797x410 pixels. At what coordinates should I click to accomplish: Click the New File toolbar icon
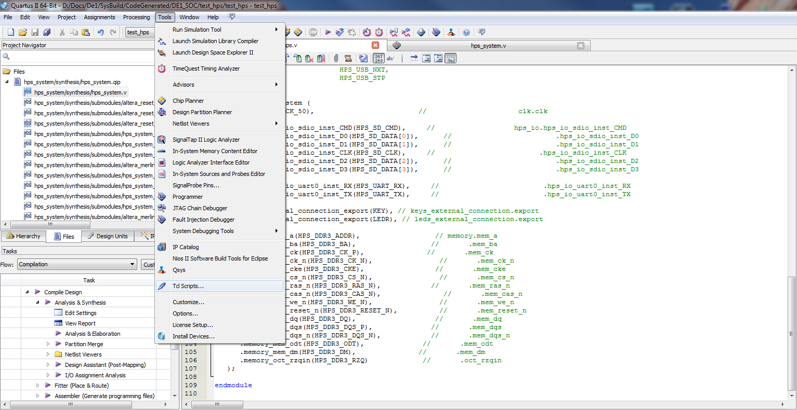coord(10,32)
